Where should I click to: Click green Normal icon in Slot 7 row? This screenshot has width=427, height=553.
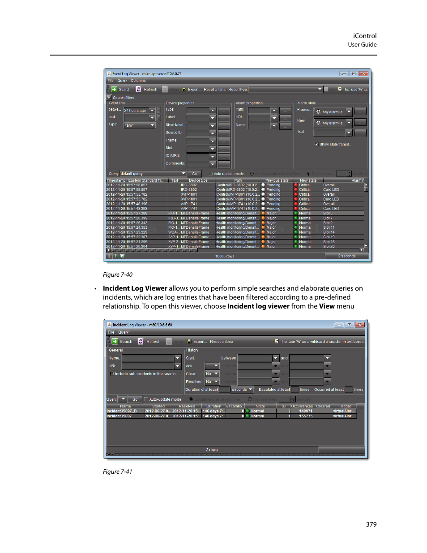point(296,218)
